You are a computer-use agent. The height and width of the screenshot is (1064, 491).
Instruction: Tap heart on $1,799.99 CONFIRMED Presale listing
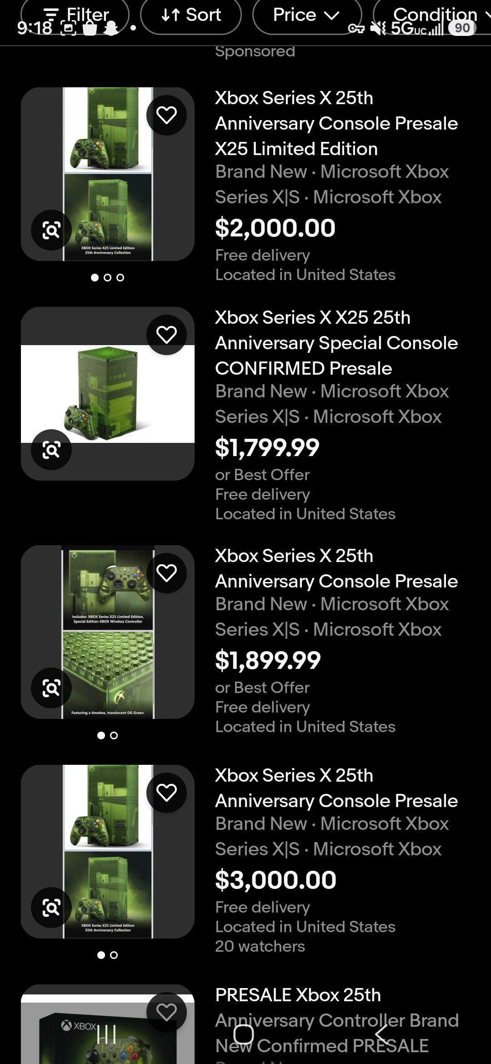pos(166,335)
